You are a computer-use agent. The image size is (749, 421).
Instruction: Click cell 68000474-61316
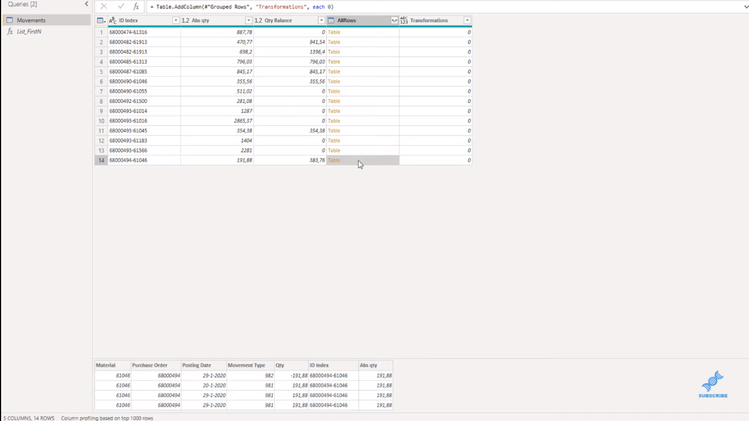pyautogui.click(x=144, y=32)
